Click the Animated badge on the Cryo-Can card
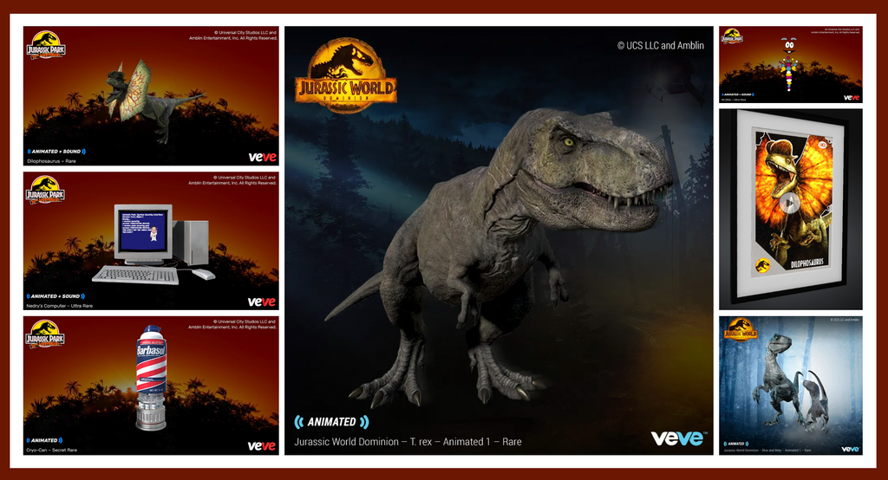 [44, 440]
